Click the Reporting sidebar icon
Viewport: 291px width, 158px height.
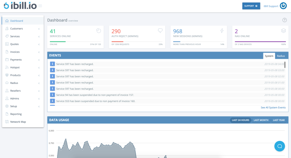click(7, 114)
